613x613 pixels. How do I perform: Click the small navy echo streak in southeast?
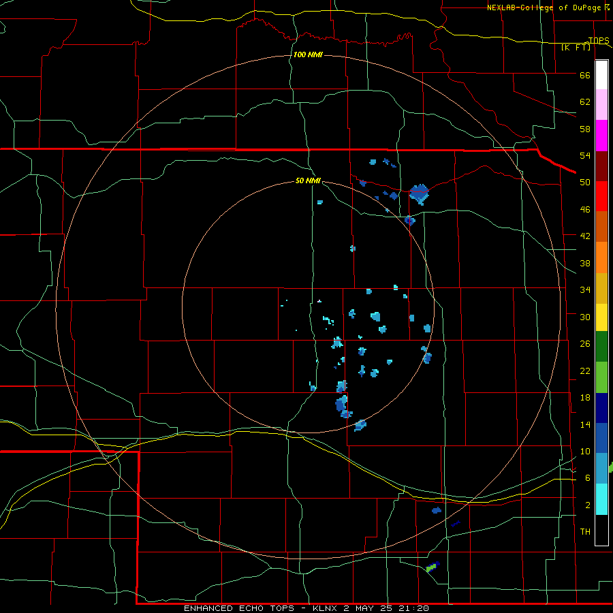click(x=456, y=524)
